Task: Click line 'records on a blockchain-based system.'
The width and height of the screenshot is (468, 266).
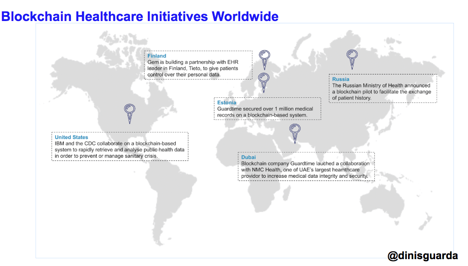Action: pyautogui.click(x=262, y=115)
